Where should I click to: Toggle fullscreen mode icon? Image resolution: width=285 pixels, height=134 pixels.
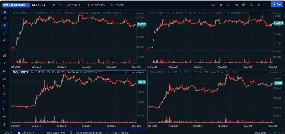coord(229,5)
